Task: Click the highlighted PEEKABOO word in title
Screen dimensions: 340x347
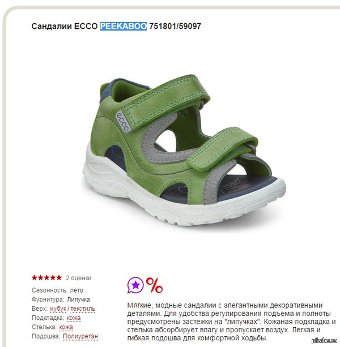Action: point(124,26)
